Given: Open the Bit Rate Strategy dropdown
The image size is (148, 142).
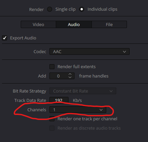Looking at the screenshot, I should (x=83, y=91).
